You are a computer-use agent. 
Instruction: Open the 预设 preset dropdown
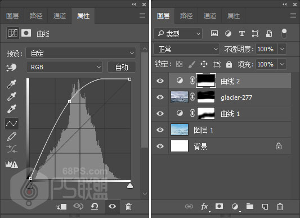click(x=81, y=53)
